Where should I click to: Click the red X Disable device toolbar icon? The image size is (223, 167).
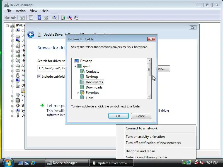(70, 18)
